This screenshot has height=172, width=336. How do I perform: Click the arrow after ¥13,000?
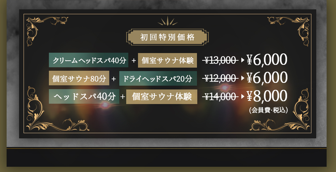pos(243,60)
